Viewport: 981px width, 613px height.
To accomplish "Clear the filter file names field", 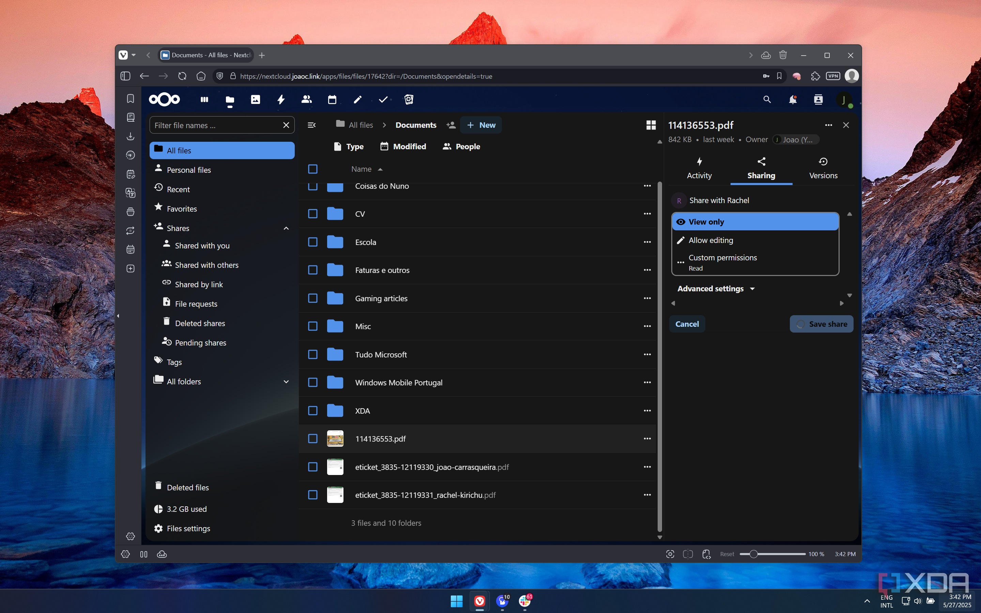I will (x=286, y=125).
